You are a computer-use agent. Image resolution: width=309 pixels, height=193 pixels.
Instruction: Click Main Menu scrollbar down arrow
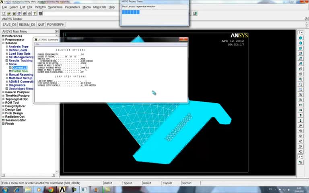57,172
